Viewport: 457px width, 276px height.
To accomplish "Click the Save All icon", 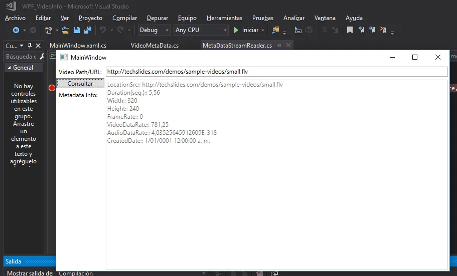I will (x=88, y=30).
